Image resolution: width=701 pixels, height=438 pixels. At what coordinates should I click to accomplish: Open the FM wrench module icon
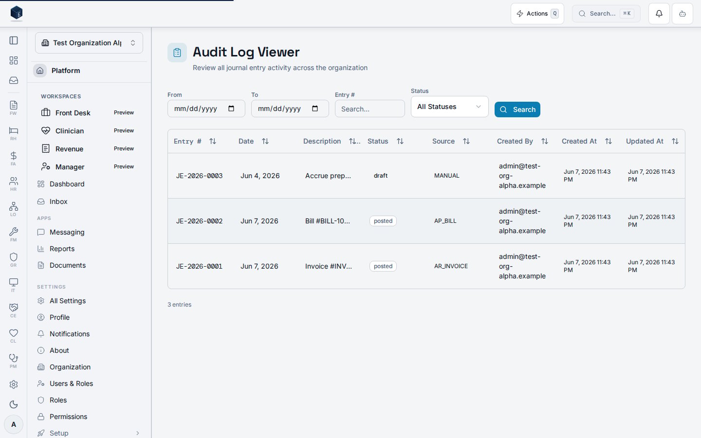14,234
